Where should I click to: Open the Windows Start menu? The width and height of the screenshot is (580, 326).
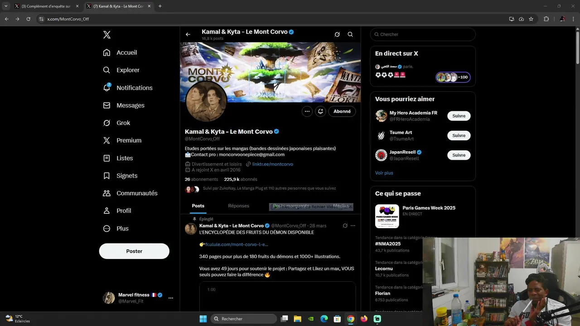point(203,319)
